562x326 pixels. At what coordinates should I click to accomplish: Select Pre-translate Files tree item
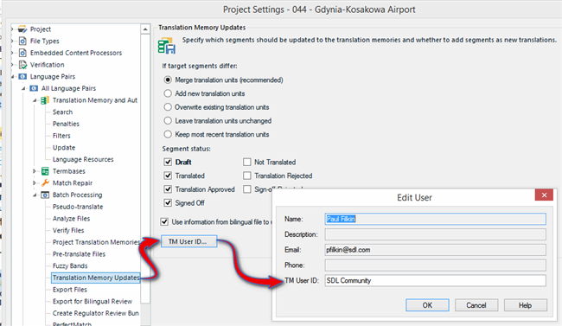click(x=80, y=254)
